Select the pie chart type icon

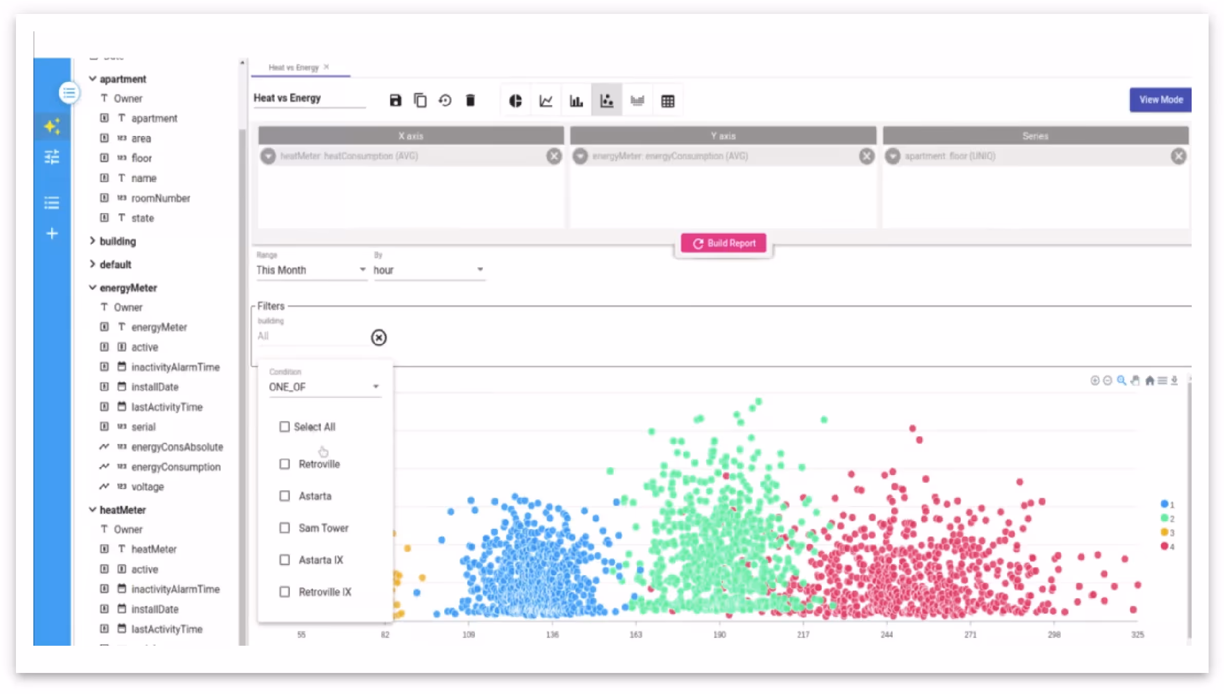[x=515, y=101]
